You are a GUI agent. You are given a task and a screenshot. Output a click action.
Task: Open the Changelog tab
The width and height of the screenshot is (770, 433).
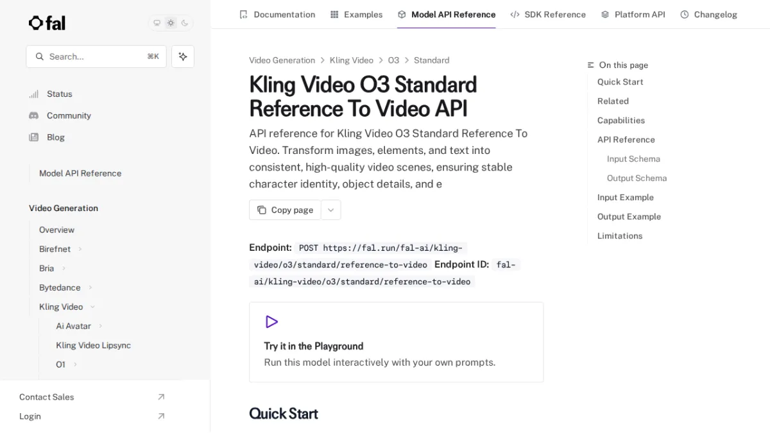point(709,14)
